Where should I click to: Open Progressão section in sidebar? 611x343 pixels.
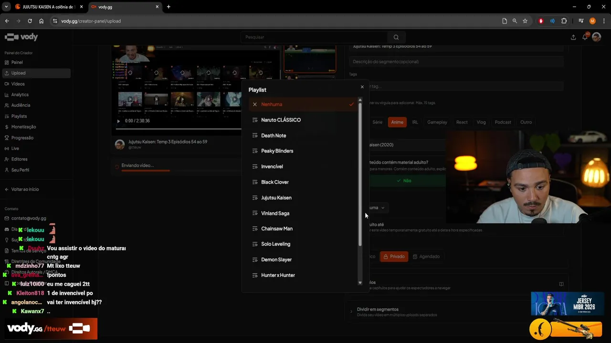[36, 138]
